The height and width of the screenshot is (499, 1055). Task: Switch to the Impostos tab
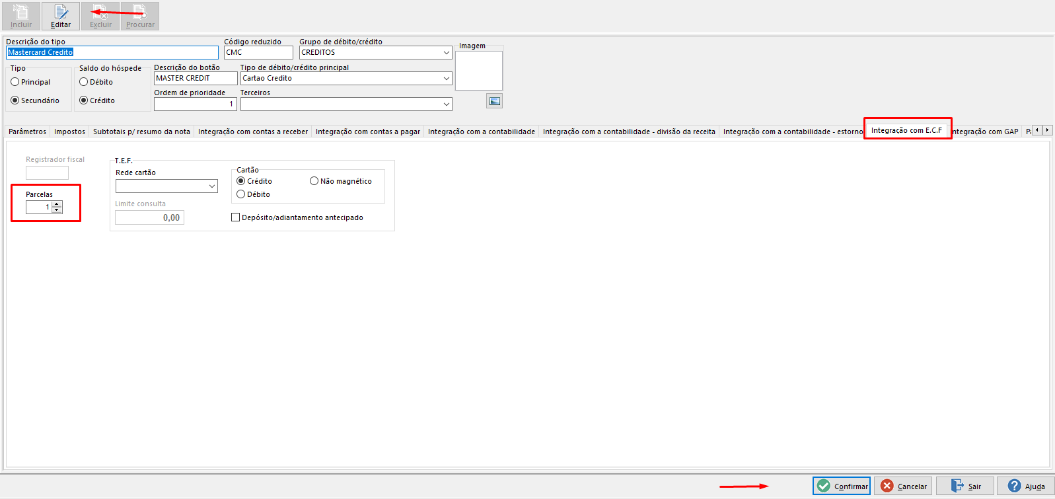(x=69, y=132)
